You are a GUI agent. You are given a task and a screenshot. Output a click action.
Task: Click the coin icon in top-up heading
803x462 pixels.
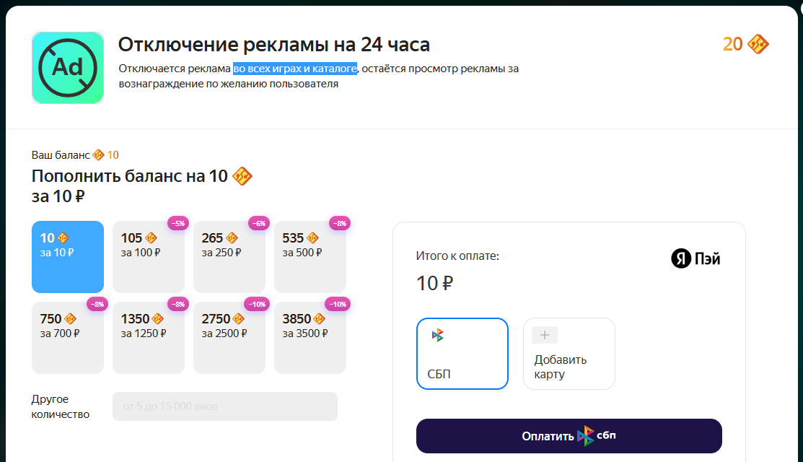tap(242, 176)
